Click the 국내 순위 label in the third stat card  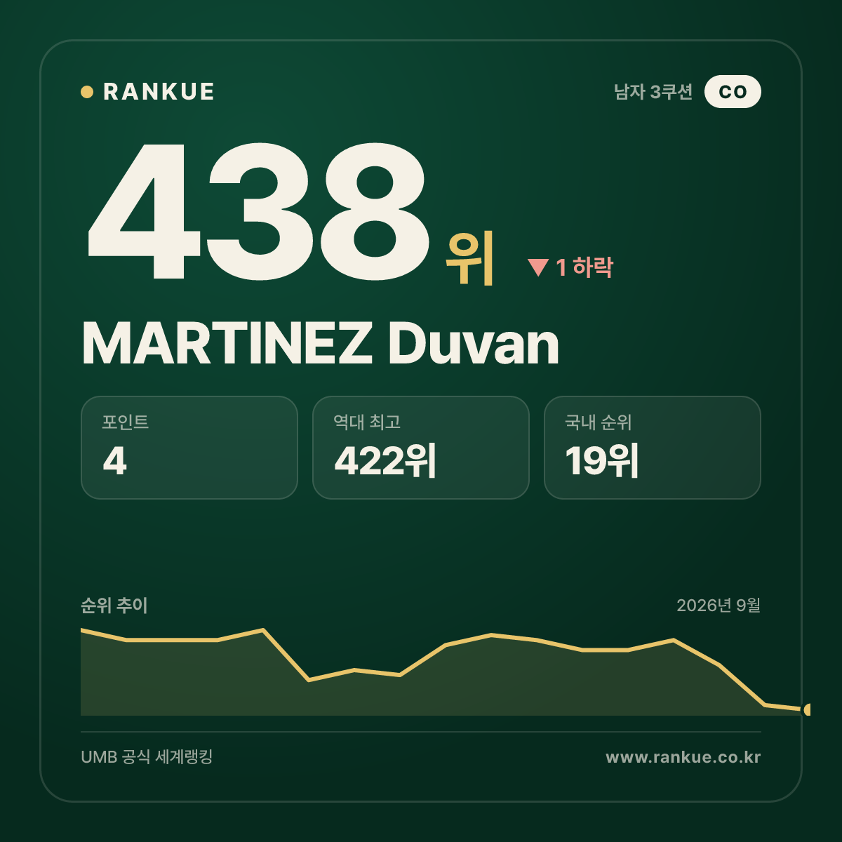[x=599, y=422]
